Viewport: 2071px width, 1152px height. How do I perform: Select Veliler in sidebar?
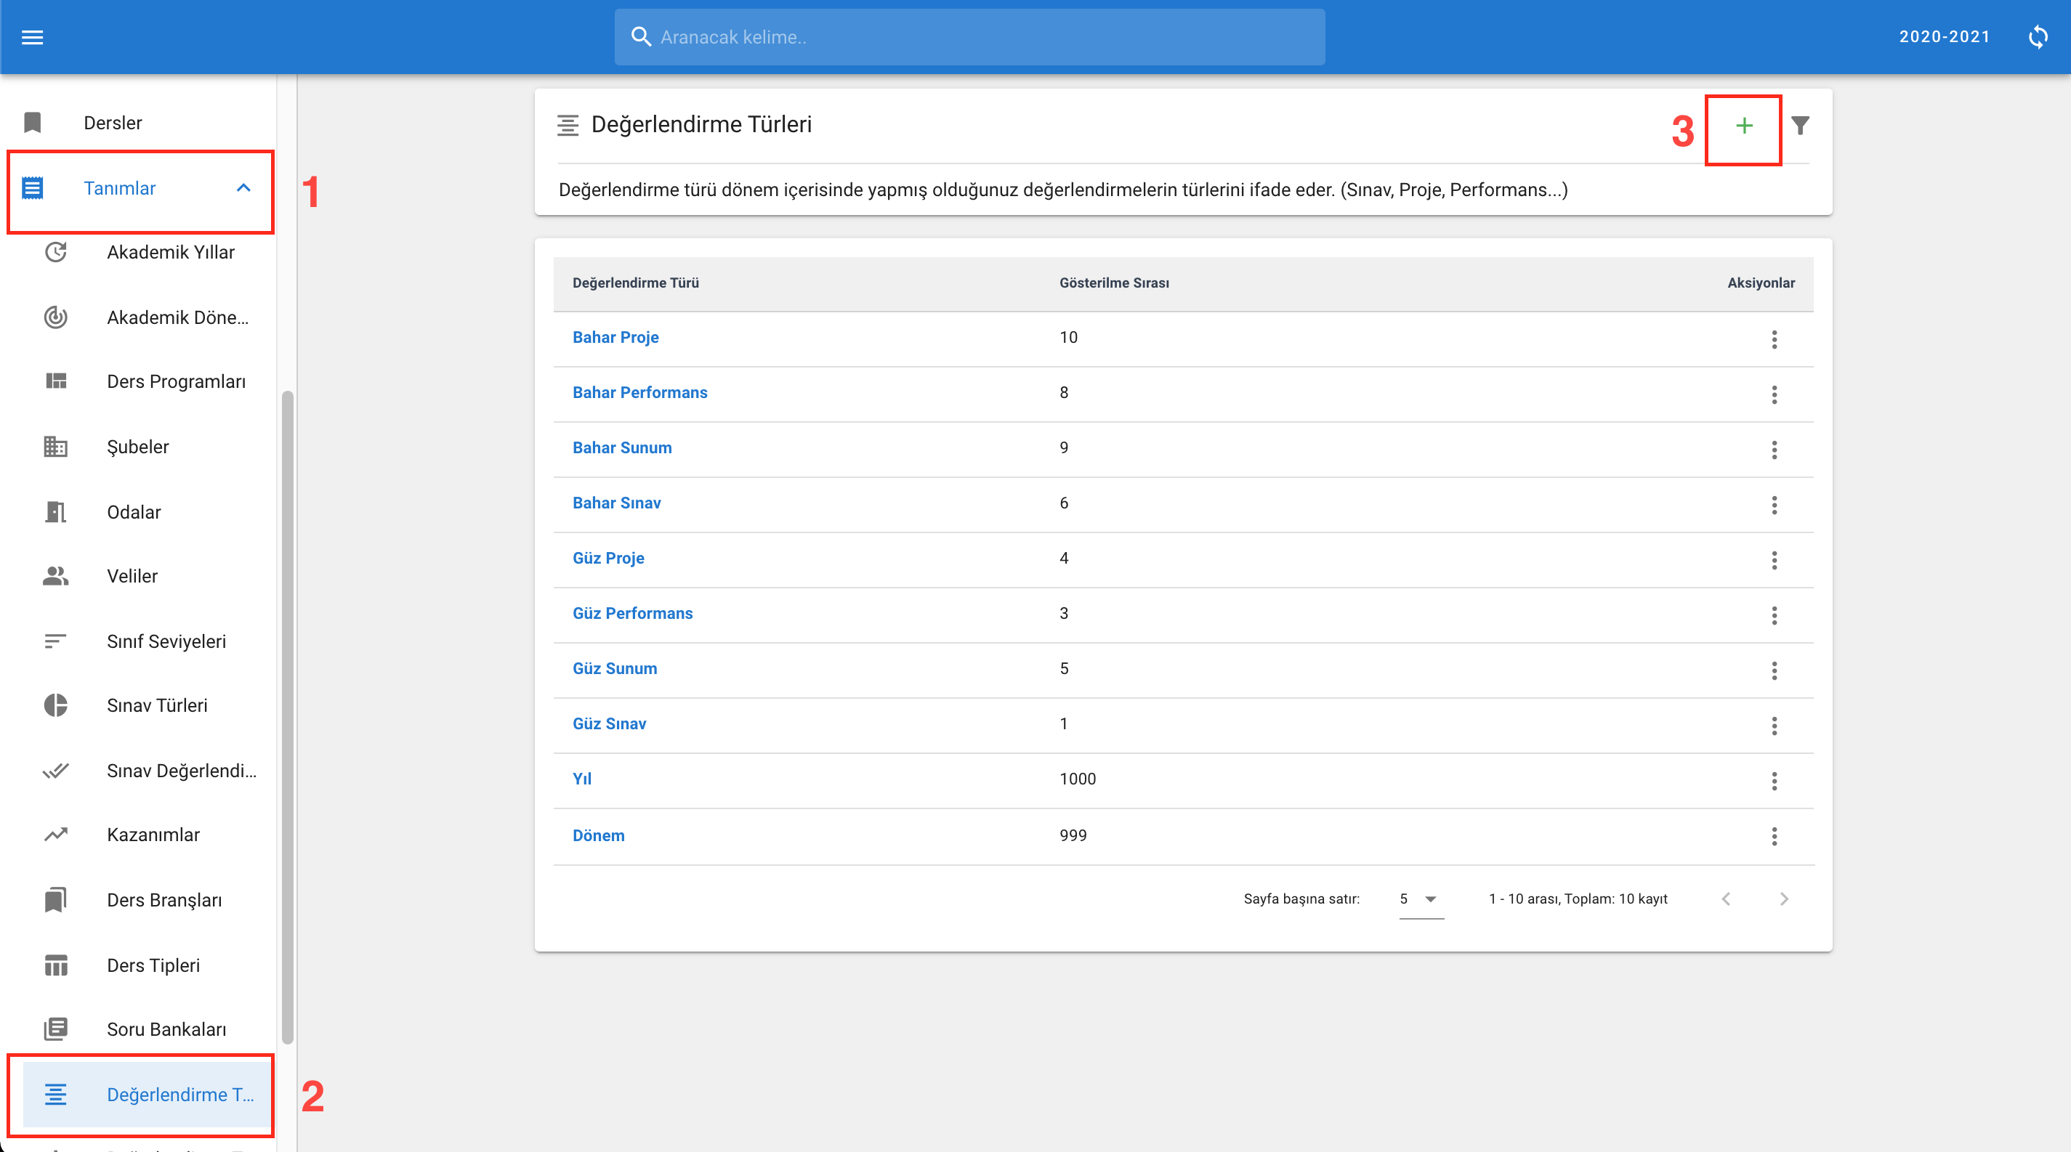[x=132, y=576]
